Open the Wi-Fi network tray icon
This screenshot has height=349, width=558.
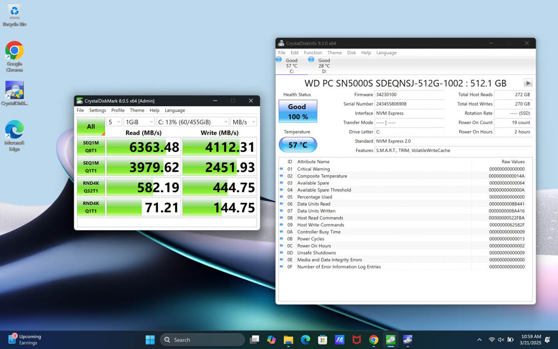coord(492,340)
